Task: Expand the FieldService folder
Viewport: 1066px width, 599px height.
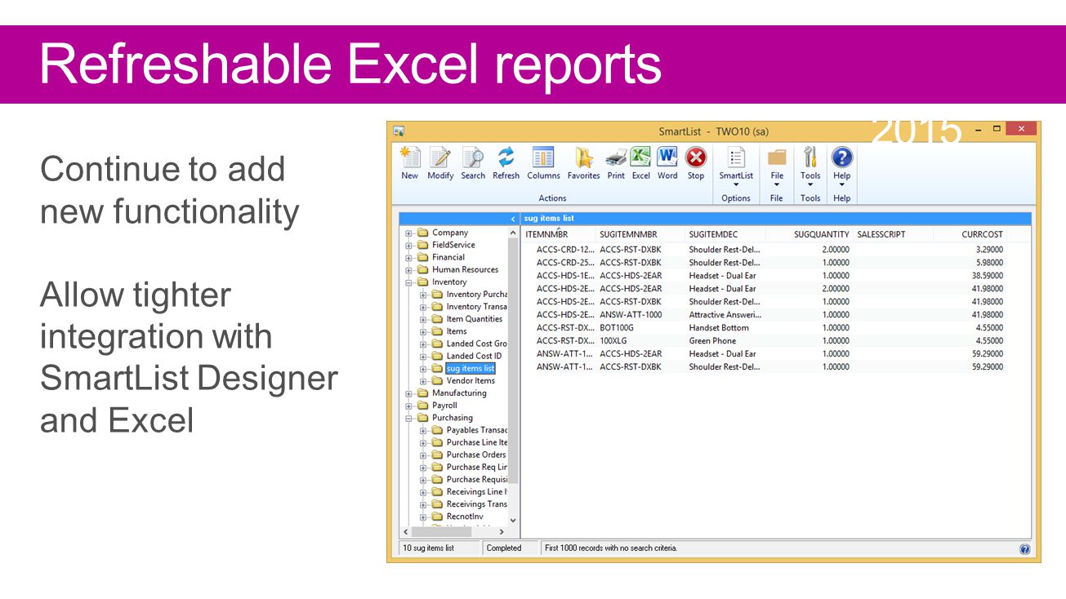Action: 408,246
